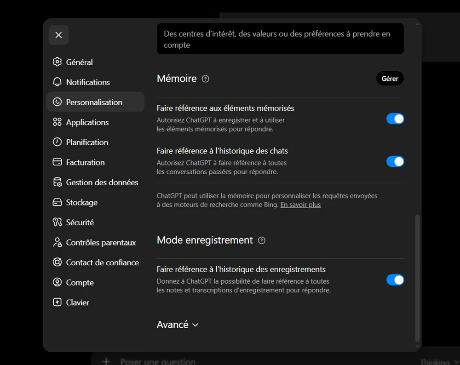Viewport: 460px width, 365px height.
Task: Click the Général gear icon
Action: click(57, 62)
